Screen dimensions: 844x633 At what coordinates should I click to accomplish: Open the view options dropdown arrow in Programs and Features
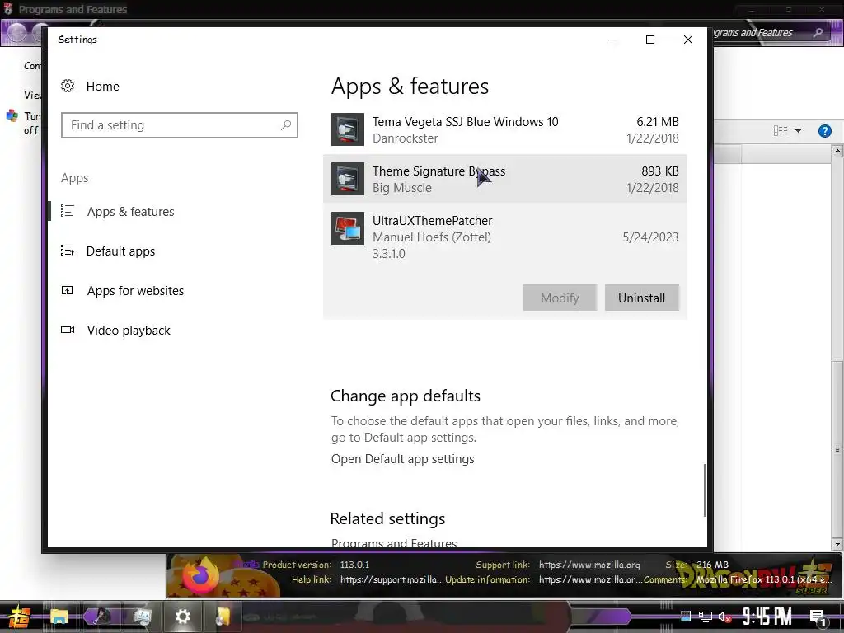[x=798, y=131]
